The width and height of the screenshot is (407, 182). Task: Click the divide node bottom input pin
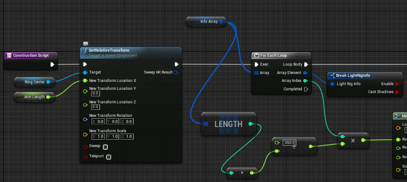point(277,151)
